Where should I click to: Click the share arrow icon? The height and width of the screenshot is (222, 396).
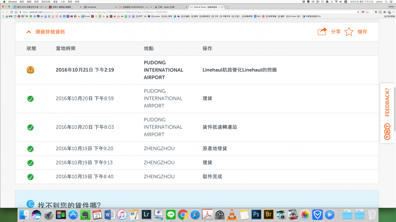pos(322,31)
